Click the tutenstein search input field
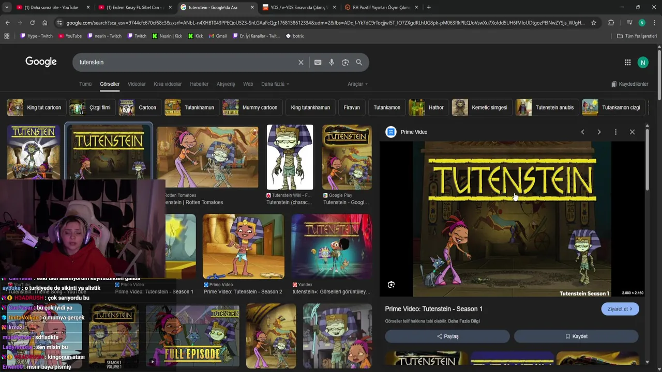The width and height of the screenshot is (662, 372). (x=186, y=62)
